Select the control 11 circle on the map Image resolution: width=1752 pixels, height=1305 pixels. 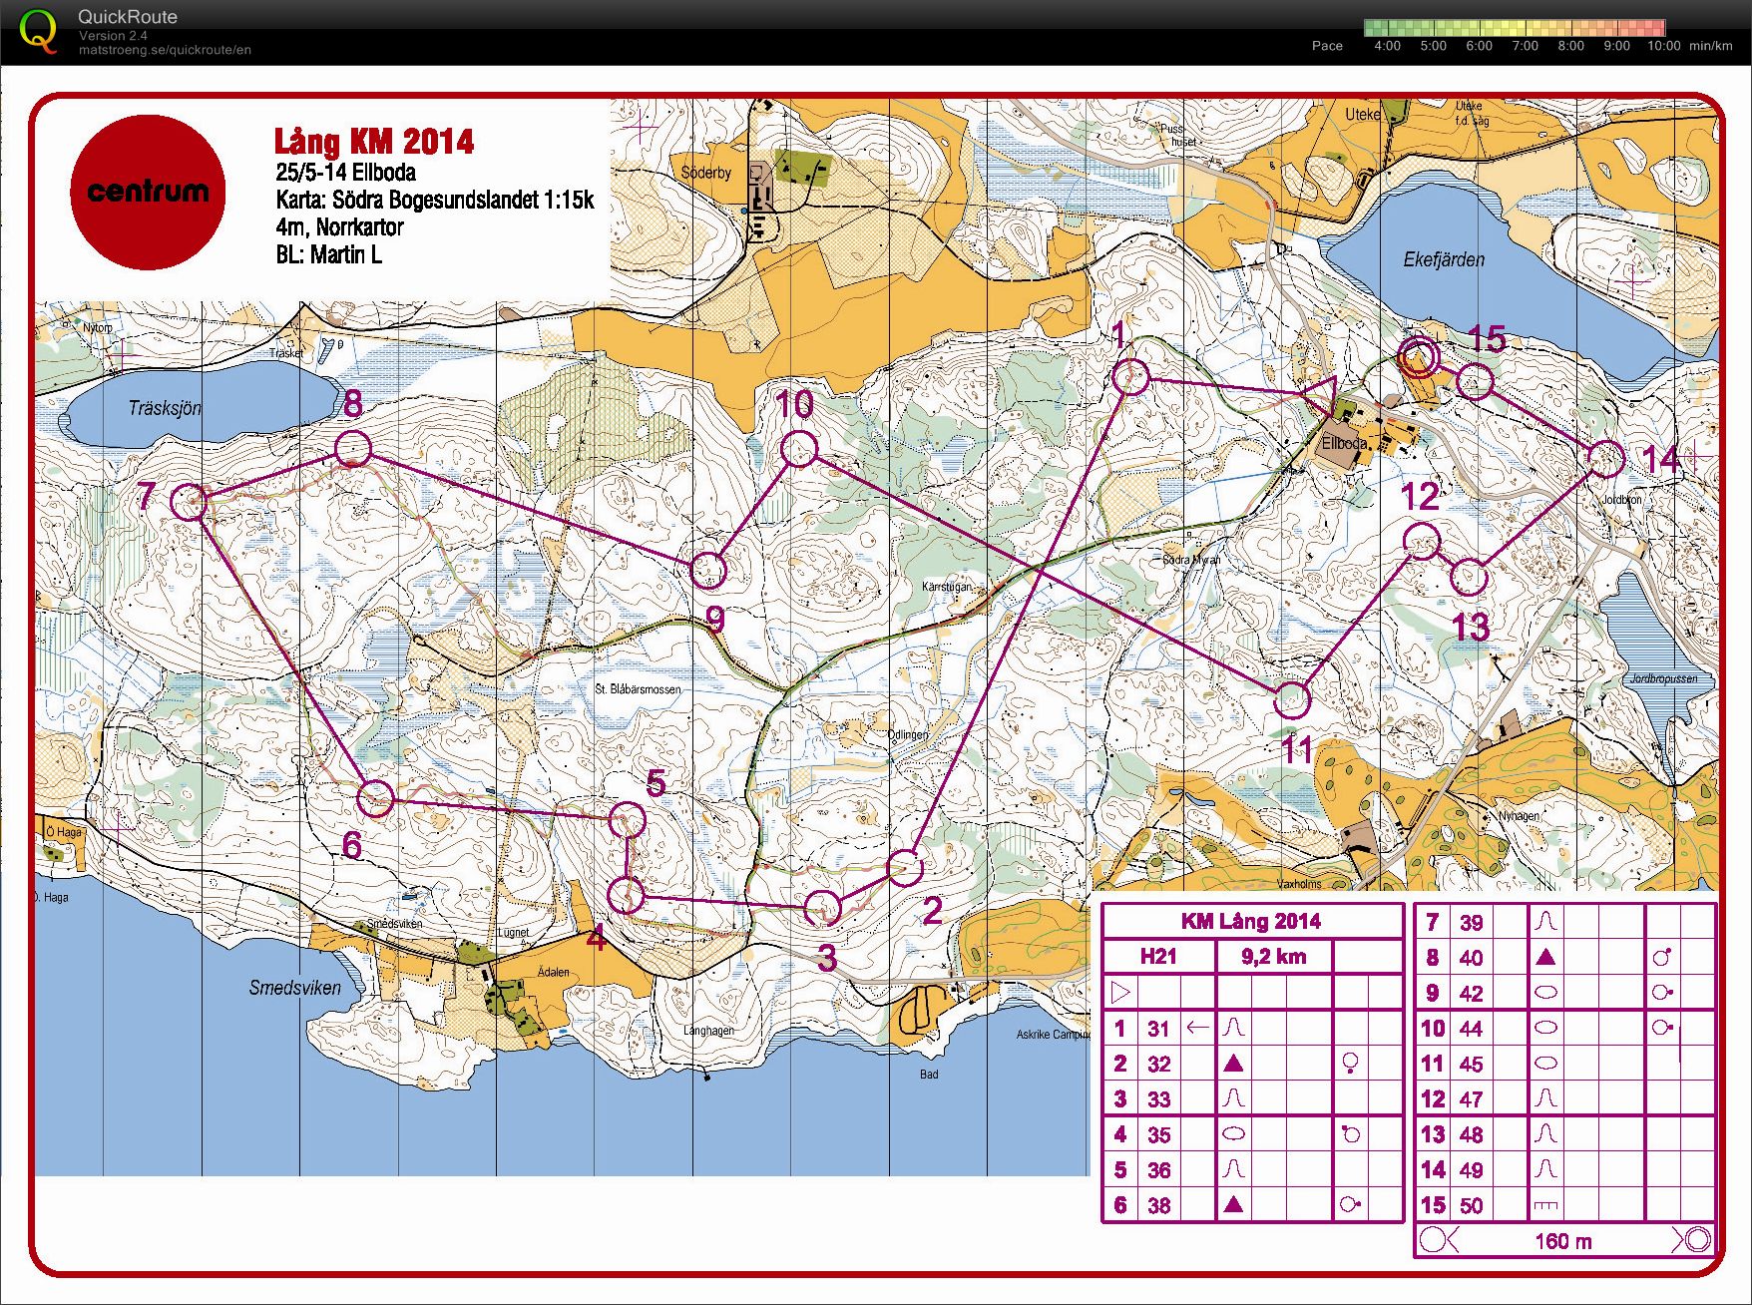(x=1292, y=700)
